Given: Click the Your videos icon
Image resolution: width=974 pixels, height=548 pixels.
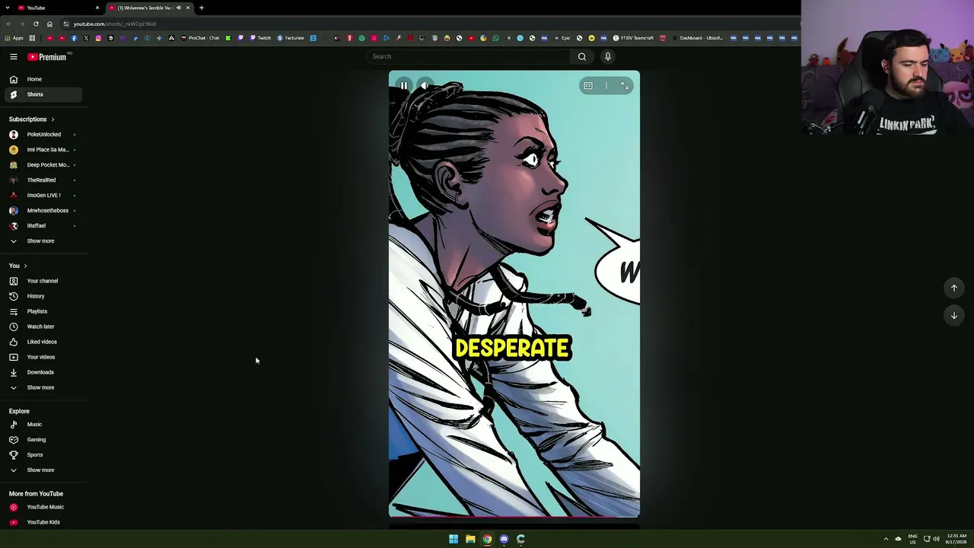Looking at the screenshot, I should pos(14,357).
